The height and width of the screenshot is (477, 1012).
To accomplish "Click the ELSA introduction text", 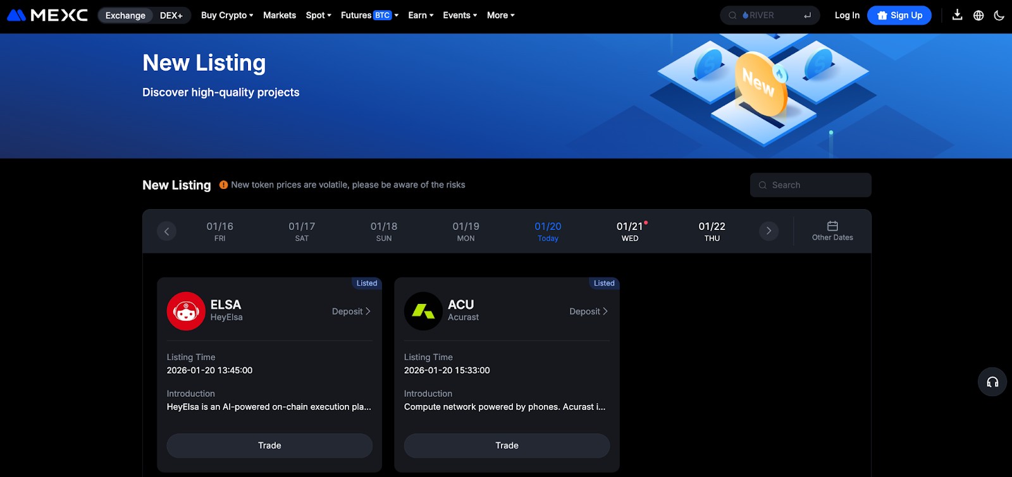I will [269, 407].
